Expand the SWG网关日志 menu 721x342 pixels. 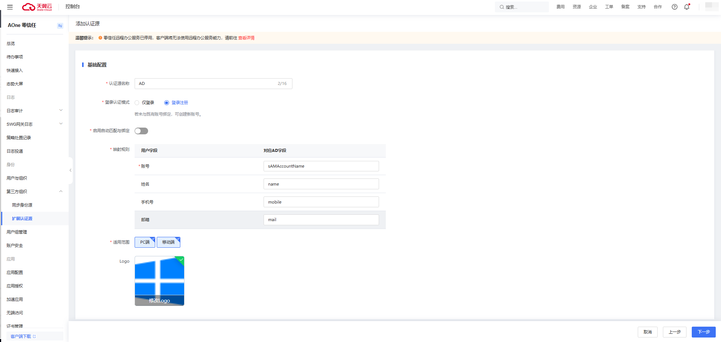click(34, 124)
